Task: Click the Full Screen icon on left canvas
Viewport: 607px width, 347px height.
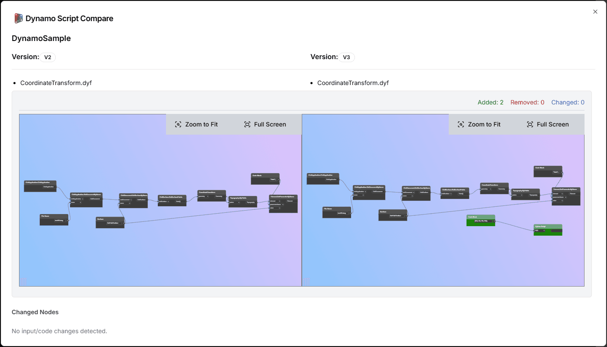Action: [x=248, y=124]
